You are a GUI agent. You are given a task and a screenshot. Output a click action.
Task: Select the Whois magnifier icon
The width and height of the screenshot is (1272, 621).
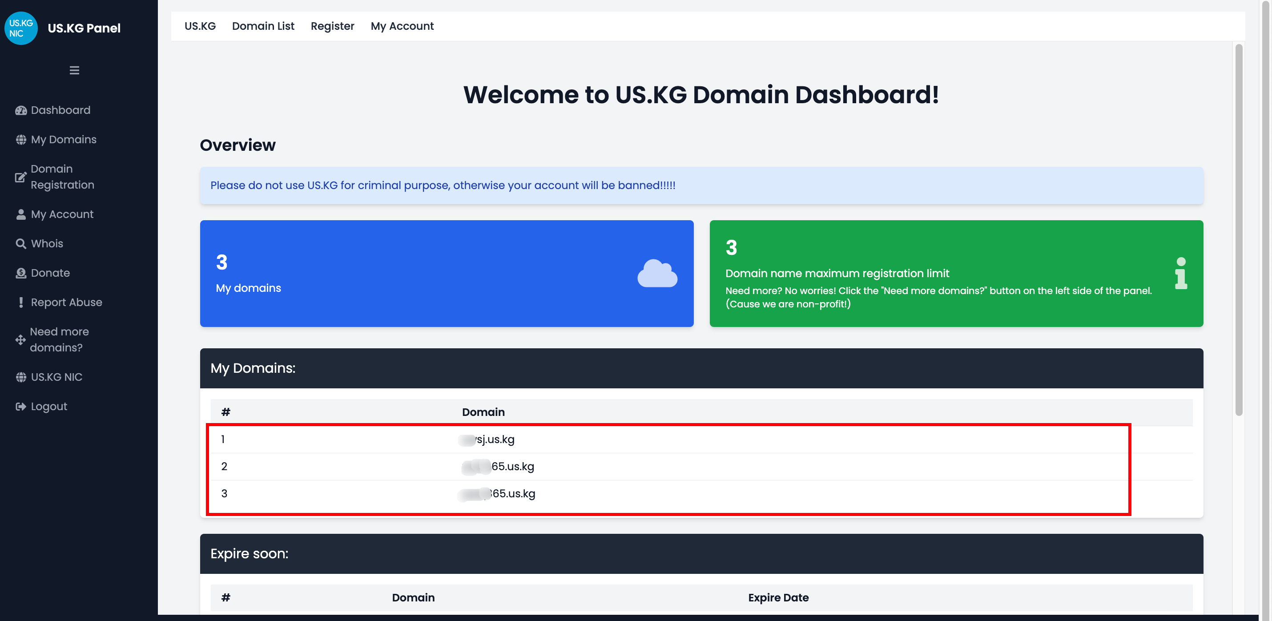(x=20, y=244)
